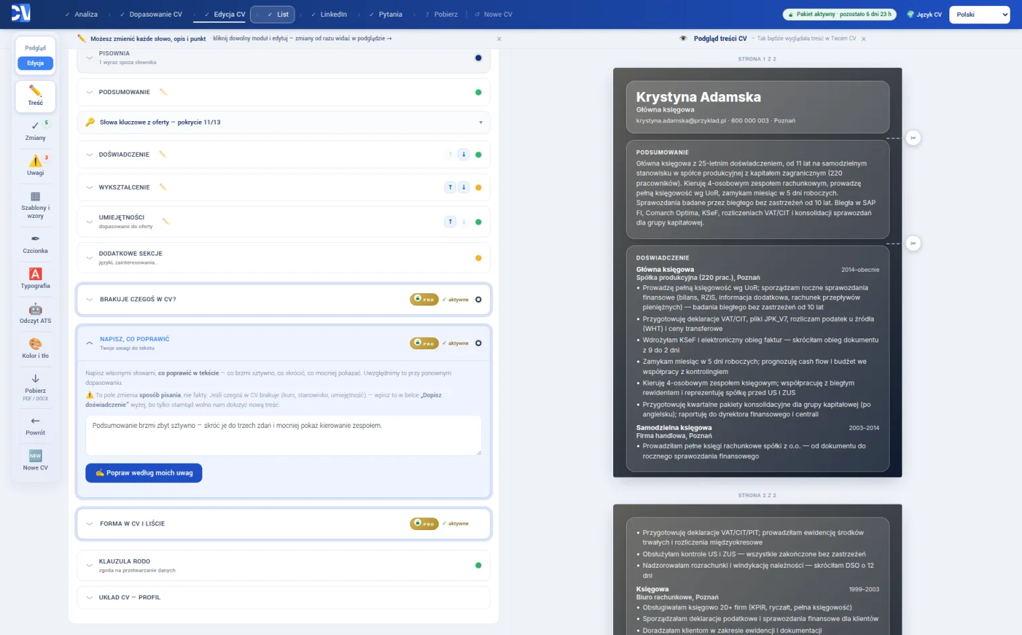Screen dimensions: 1022x635
Task: Edit Podsumowanie section via pencil icon
Action: point(163,92)
